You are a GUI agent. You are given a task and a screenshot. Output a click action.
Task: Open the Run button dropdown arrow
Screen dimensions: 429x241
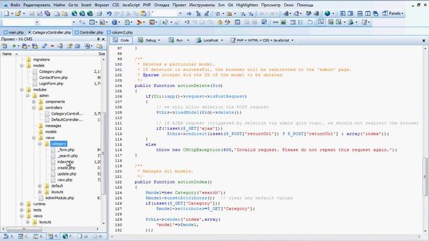coord(188,40)
